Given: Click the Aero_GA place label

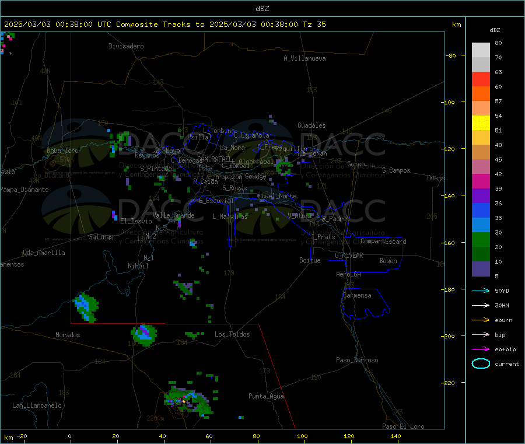Looking at the screenshot, I should point(349,274).
